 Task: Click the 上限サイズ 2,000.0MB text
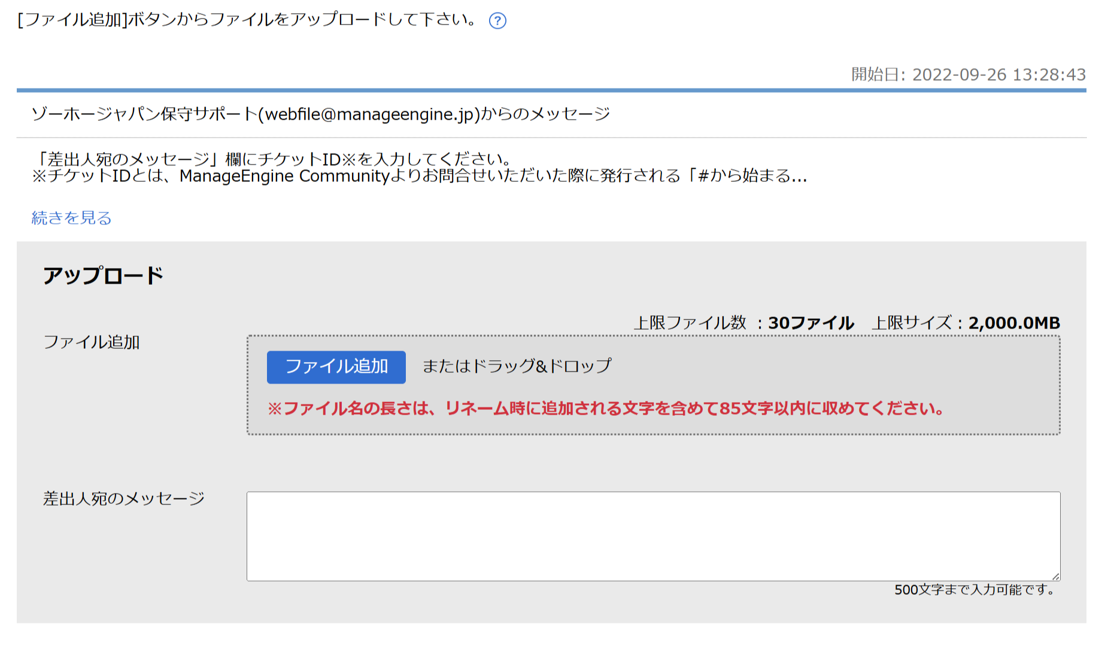click(965, 323)
